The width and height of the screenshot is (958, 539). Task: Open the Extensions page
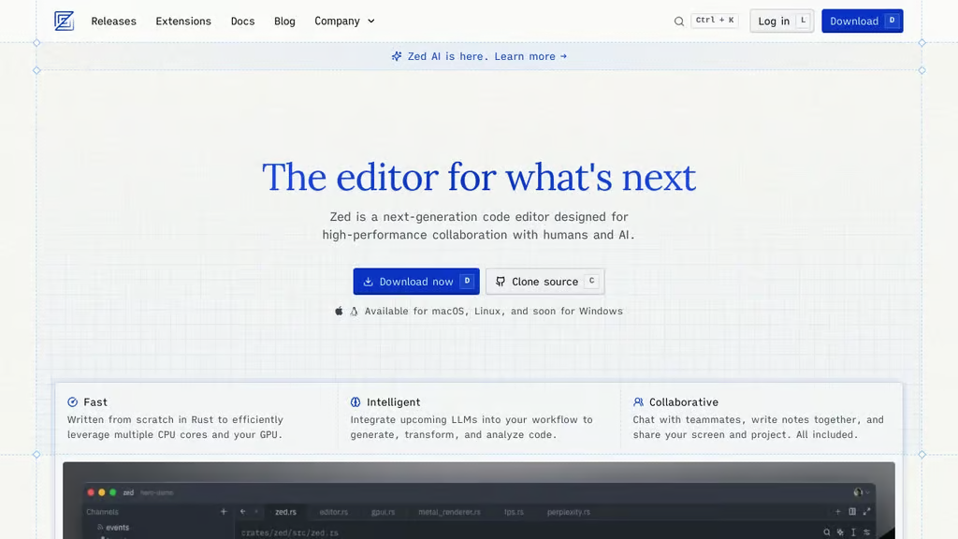point(183,21)
